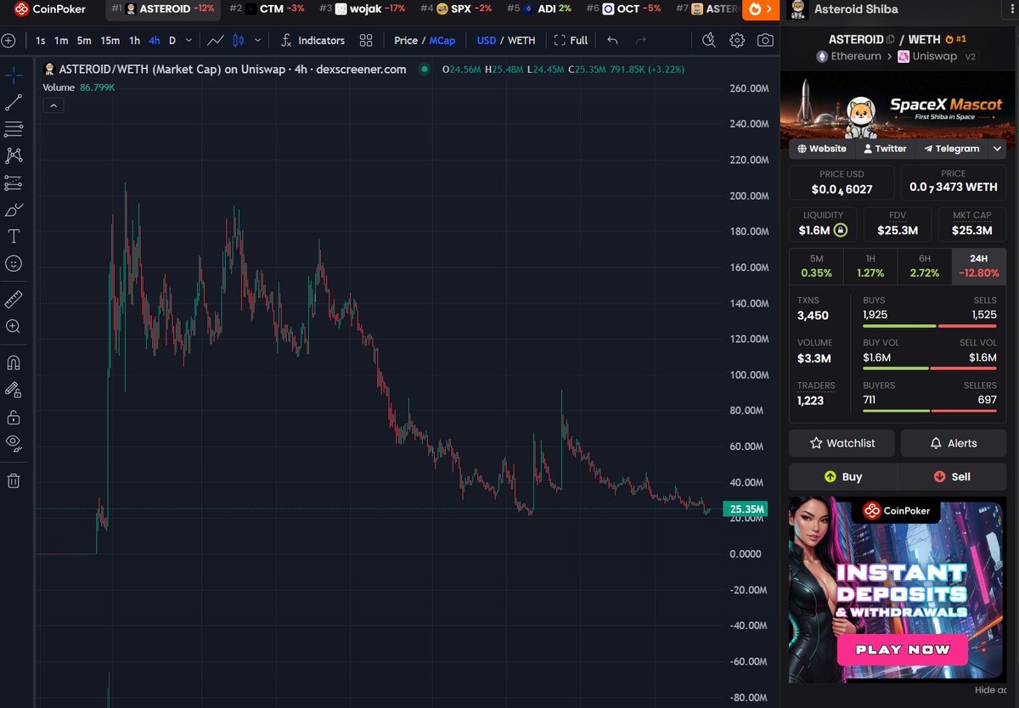Open the ASTEROID trending tab
This screenshot has height=708, width=1019.
coord(163,8)
